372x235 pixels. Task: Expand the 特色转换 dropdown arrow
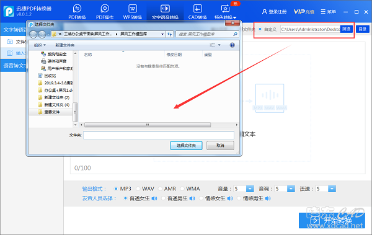pos(234,17)
